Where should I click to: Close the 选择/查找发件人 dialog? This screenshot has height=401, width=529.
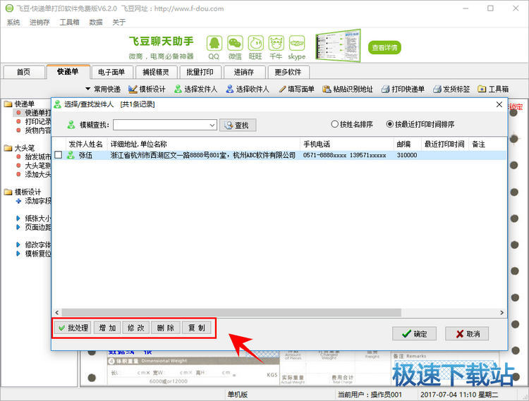(499, 104)
